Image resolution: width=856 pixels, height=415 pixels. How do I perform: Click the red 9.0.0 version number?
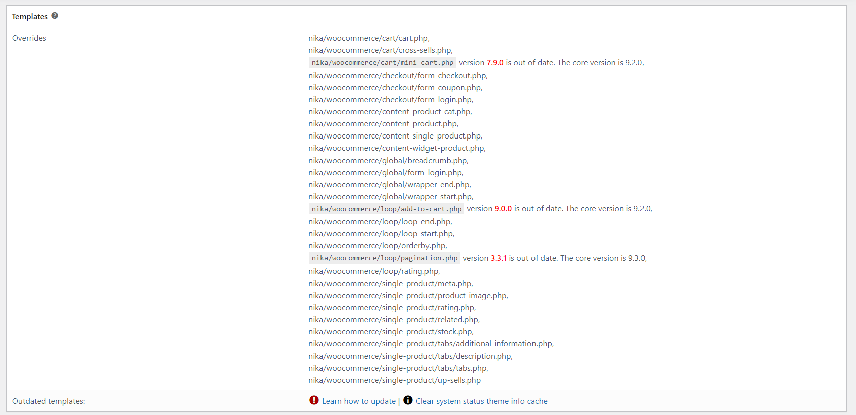[503, 209]
